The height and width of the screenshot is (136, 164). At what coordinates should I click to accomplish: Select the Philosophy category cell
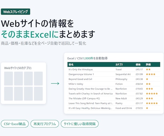(x=122, y=79)
